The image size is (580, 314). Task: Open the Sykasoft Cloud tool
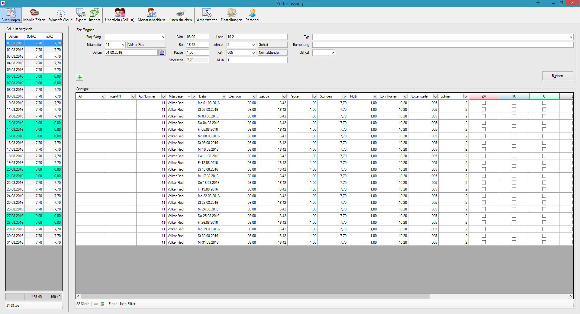[x=60, y=15]
